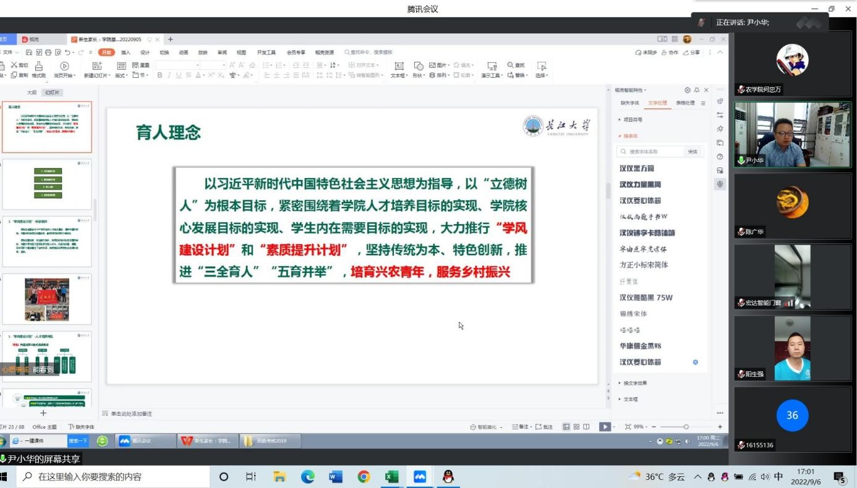Toggle bold formatting button

(x=160, y=75)
